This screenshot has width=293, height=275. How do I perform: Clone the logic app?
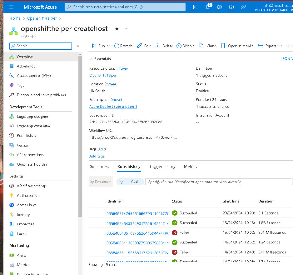coord(208,46)
